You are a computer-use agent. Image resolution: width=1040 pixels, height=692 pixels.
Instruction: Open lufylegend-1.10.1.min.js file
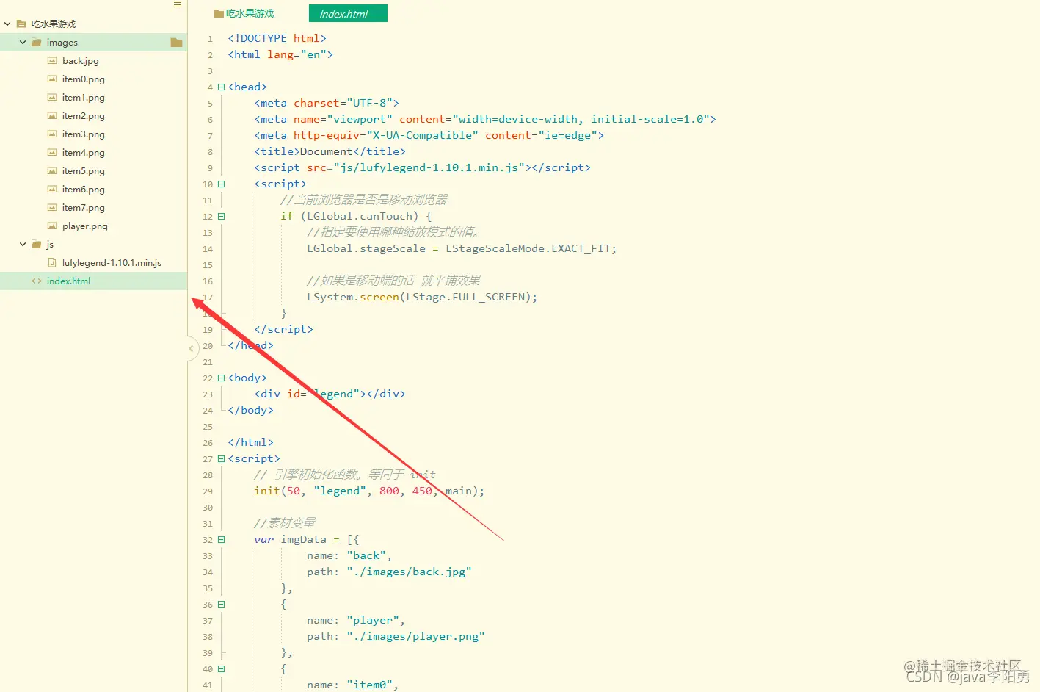[112, 263]
